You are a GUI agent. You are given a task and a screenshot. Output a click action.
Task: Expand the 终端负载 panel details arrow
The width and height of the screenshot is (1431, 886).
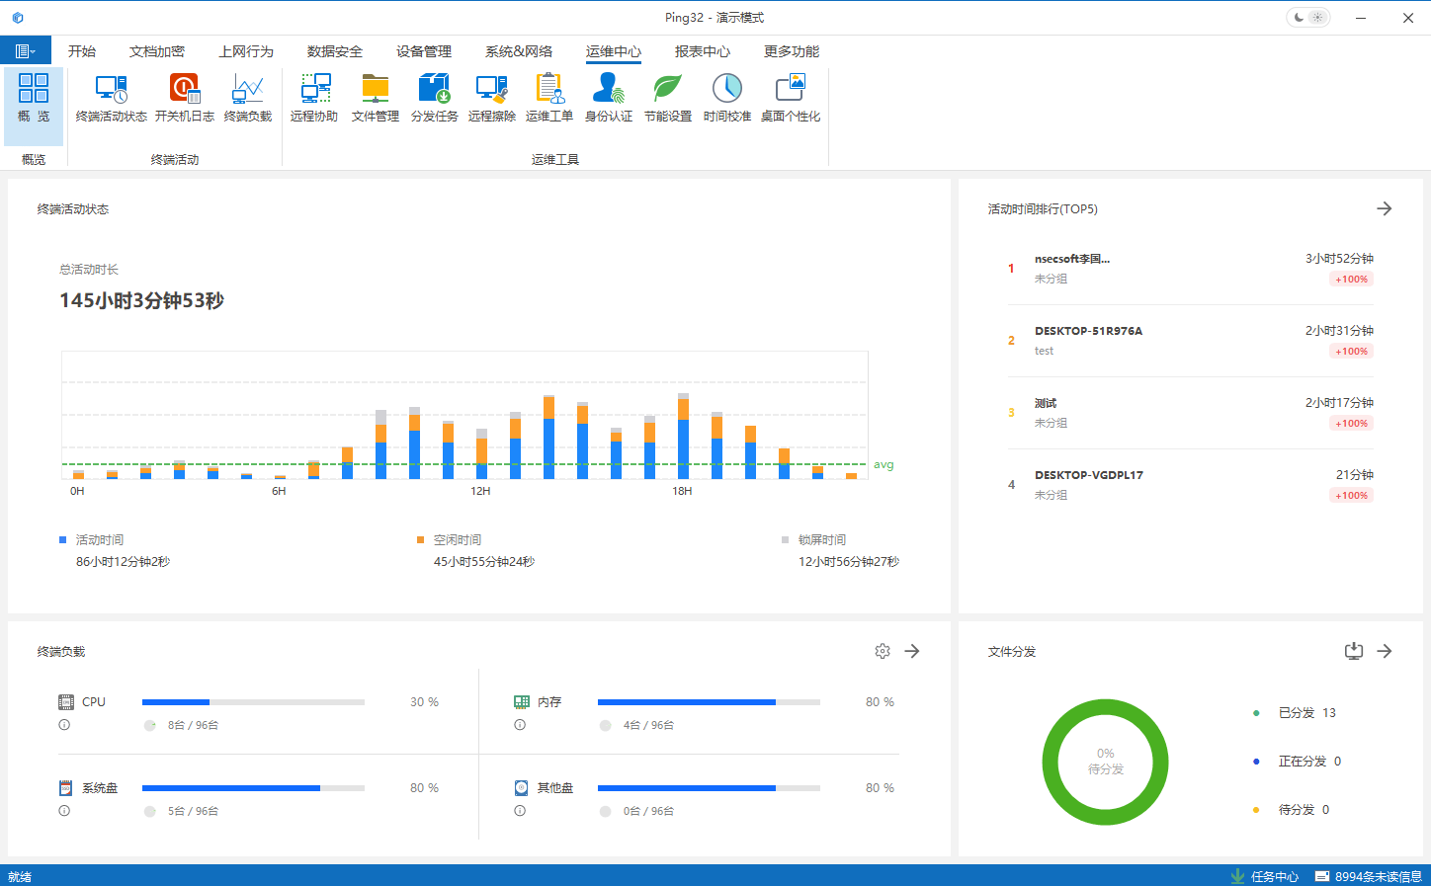[x=912, y=651]
